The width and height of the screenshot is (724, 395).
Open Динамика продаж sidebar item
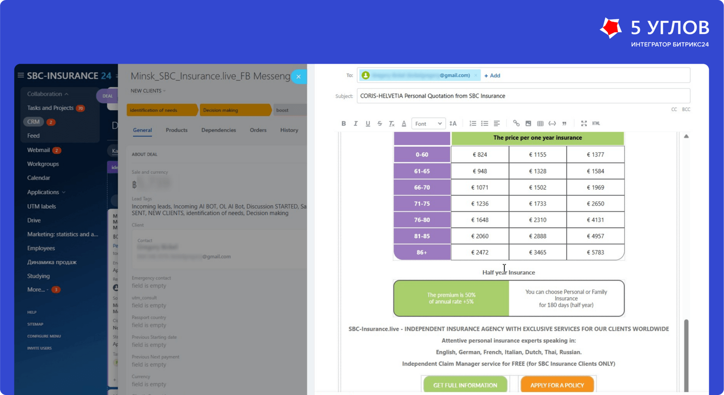pos(52,262)
